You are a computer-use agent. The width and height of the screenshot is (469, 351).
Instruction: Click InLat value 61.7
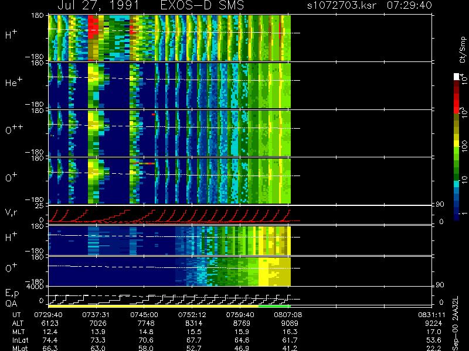coord(290,340)
